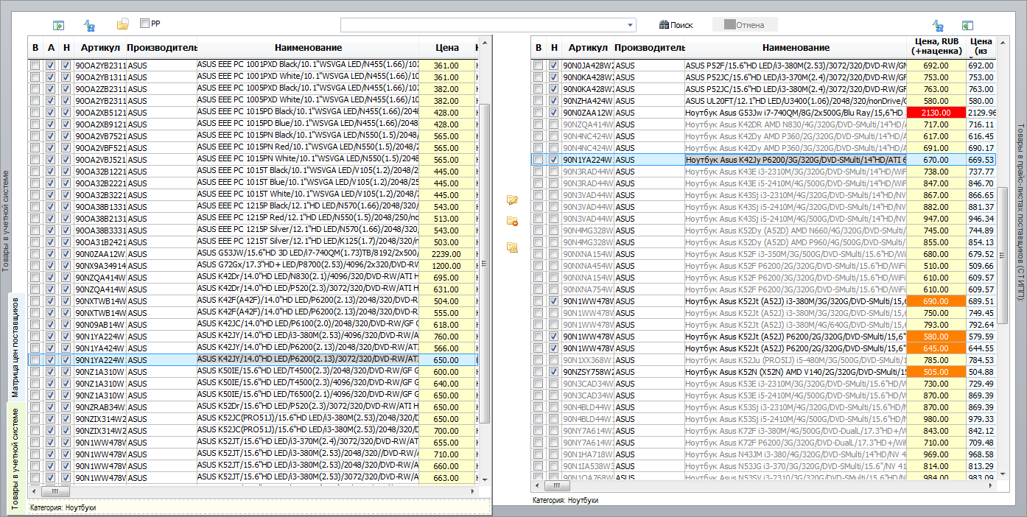The image size is (1027, 517).
Task: Toggle Н checkbox for Asus K42Jy P6200/3G row
Action: pos(553,160)
